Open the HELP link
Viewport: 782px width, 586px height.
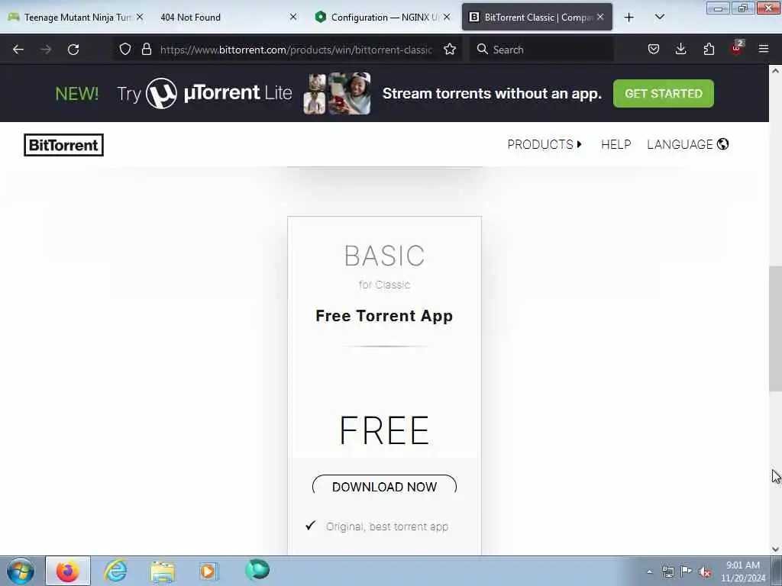click(x=616, y=144)
